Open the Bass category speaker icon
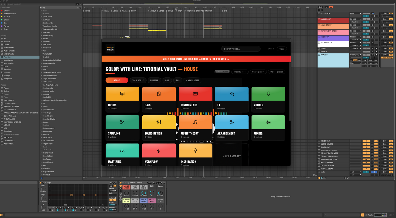 159,94
